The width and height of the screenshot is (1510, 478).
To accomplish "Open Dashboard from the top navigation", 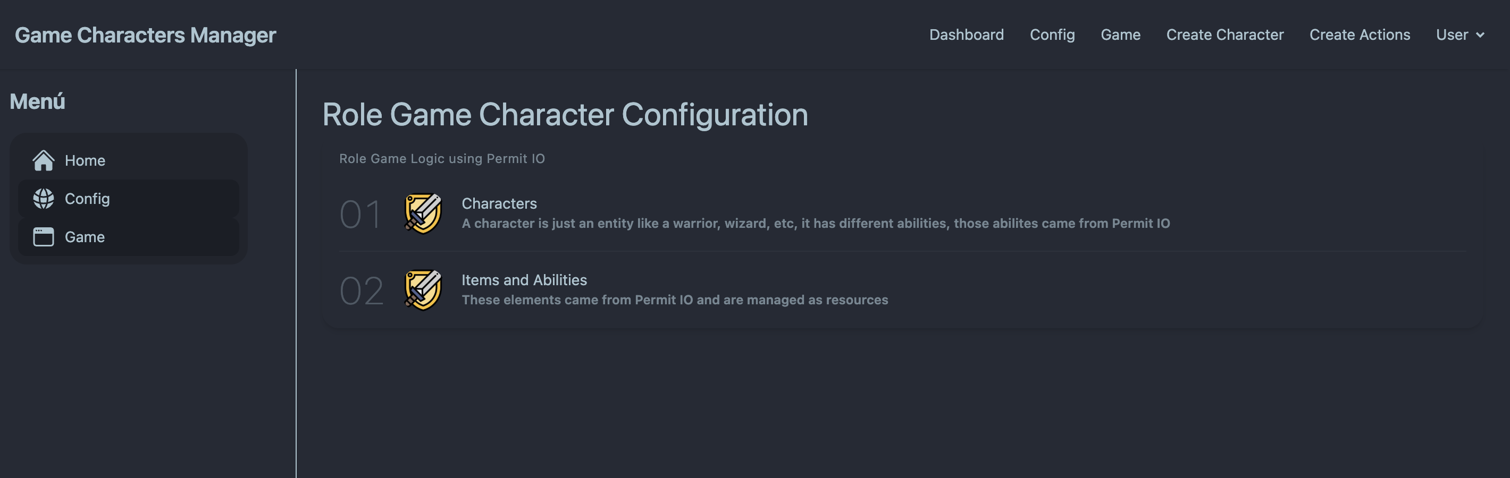I will [x=966, y=35].
